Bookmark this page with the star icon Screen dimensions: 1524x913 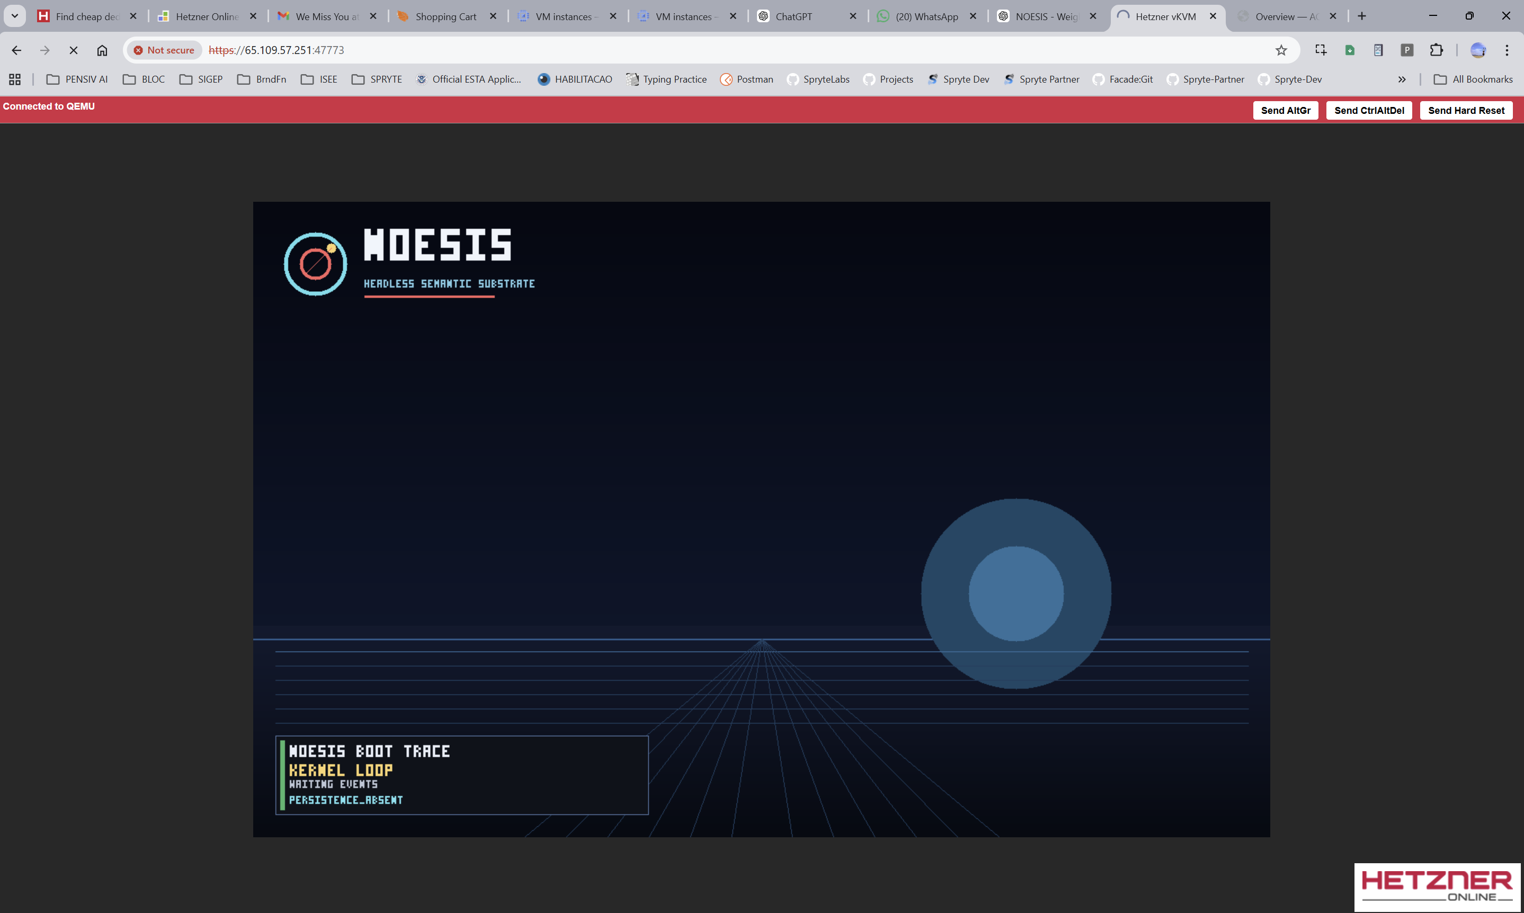coord(1281,50)
